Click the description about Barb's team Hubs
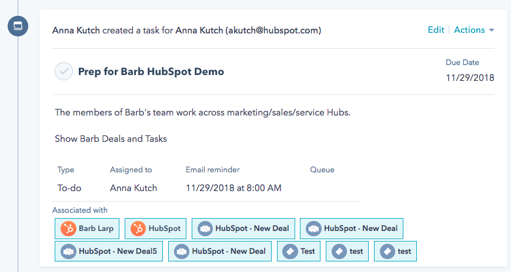511x272 pixels. 202,112
